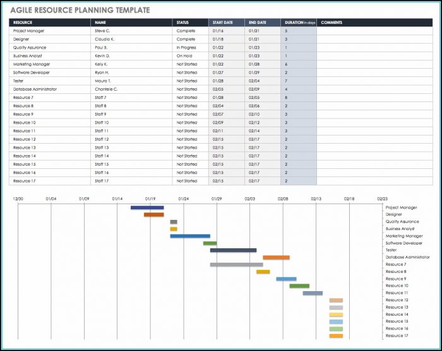Click the On Hold status cell
Viewport: 442px width, 351px height.
[x=190, y=56]
